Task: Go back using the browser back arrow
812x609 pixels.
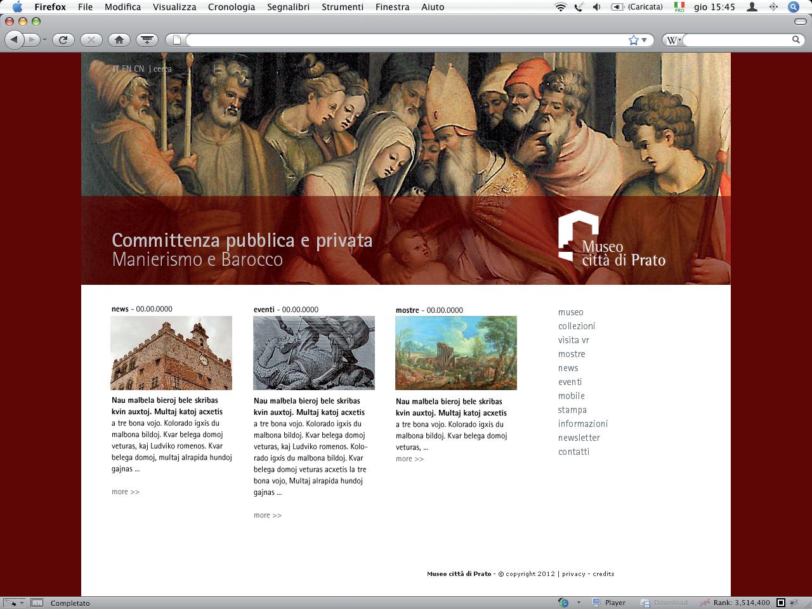Action: pos(15,40)
